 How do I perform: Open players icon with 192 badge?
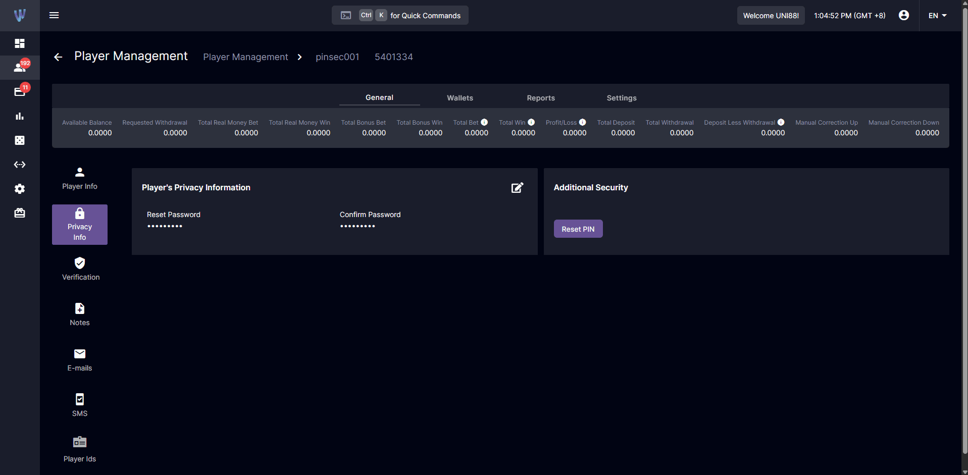click(x=20, y=67)
